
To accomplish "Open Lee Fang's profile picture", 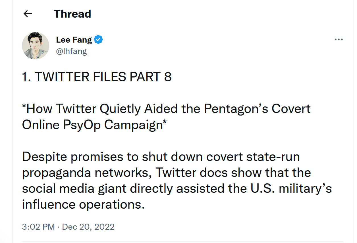I will (x=36, y=45).
